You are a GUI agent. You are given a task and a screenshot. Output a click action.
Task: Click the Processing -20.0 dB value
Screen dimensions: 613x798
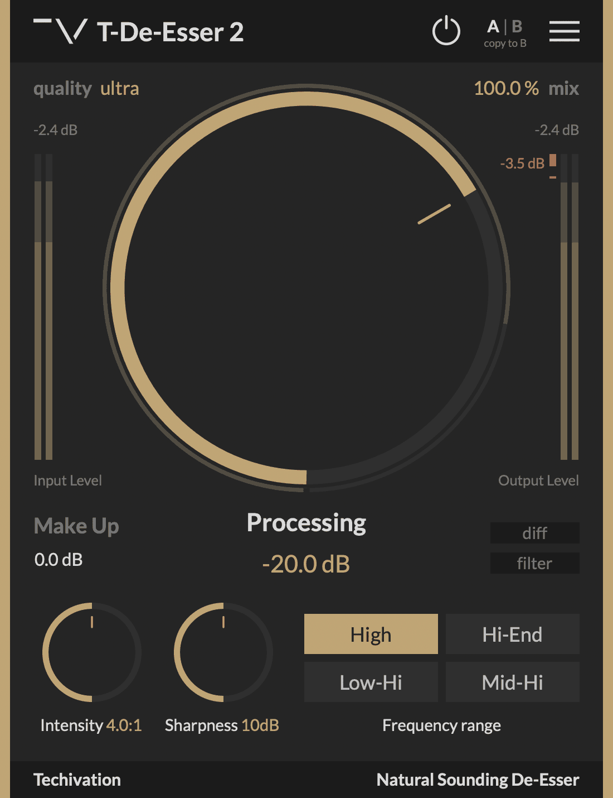pyautogui.click(x=306, y=564)
